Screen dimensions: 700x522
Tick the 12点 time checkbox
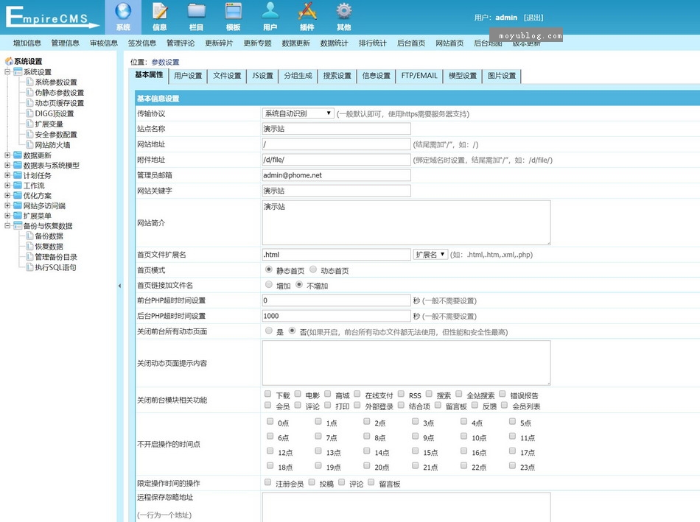[270, 452]
